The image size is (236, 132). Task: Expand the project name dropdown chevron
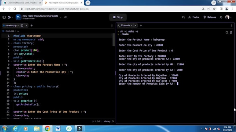[60, 17]
